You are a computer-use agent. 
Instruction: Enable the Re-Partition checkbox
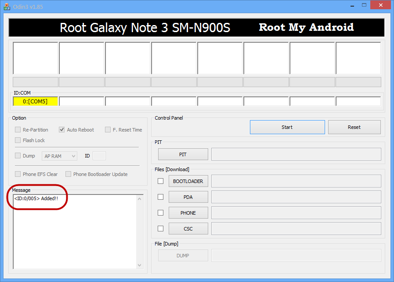(18, 130)
